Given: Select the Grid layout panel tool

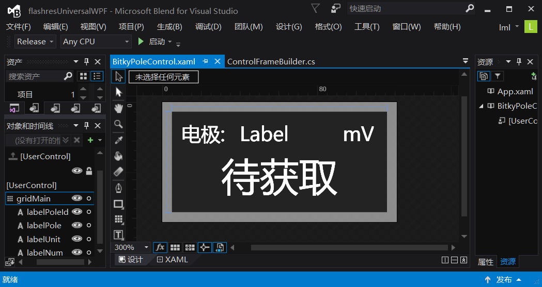Looking at the screenshot, I should (x=118, y=220).
